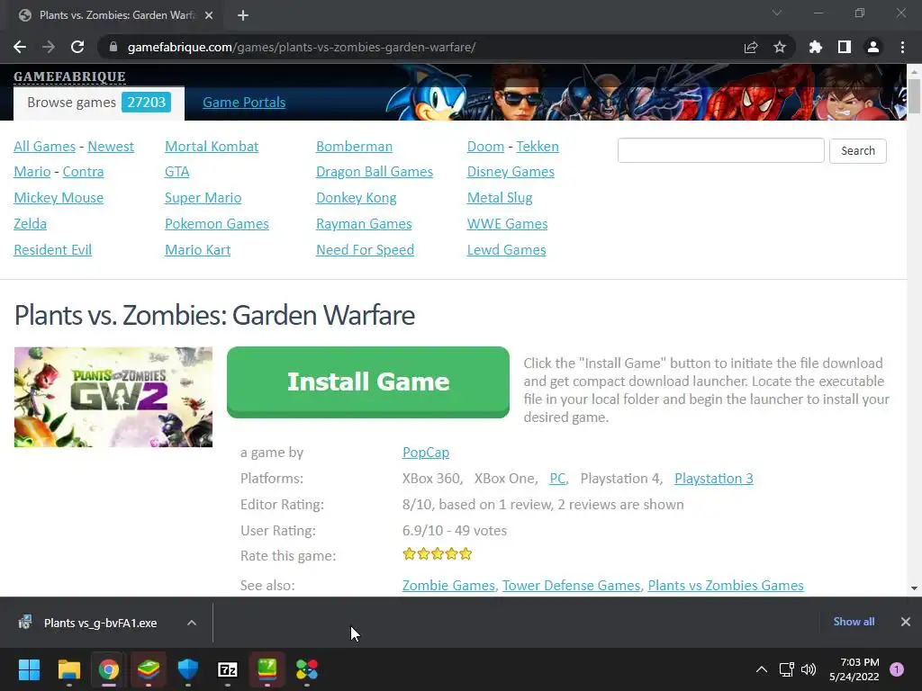Expand the Plants vs_g-bvFA1.exe download options
Viewport: 922px width, 691px height.
point(192,623)
